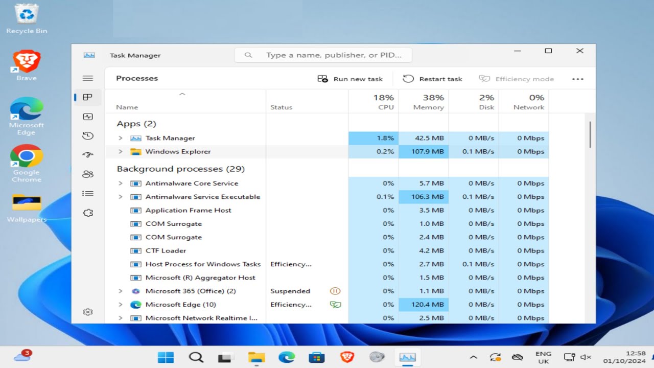
Task: Select Microsoft (R) Aggregator Host row
Action: [327, 278]
